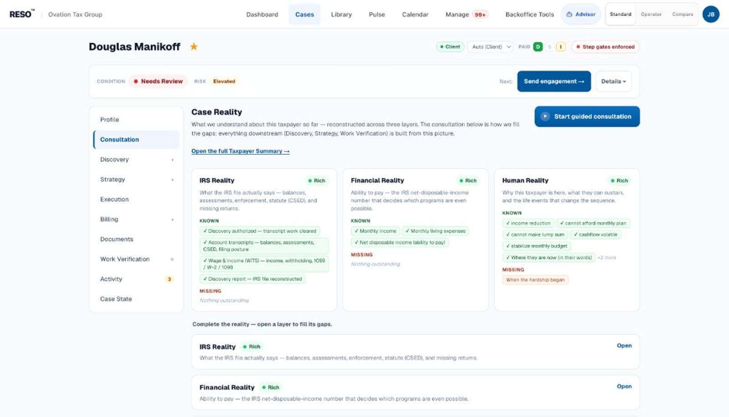Click the Needs Review condition badge
This screenshot has width=729, height=417.
tap(158, 81)
